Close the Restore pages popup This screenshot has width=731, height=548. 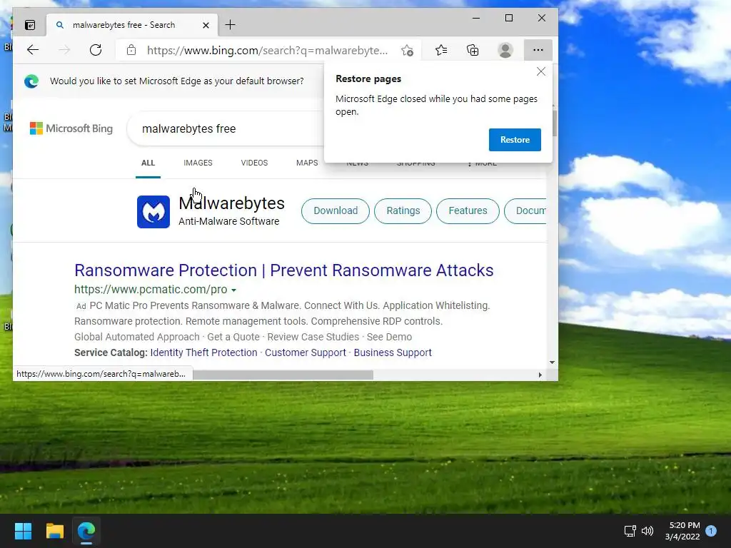[x=541, y=72]
